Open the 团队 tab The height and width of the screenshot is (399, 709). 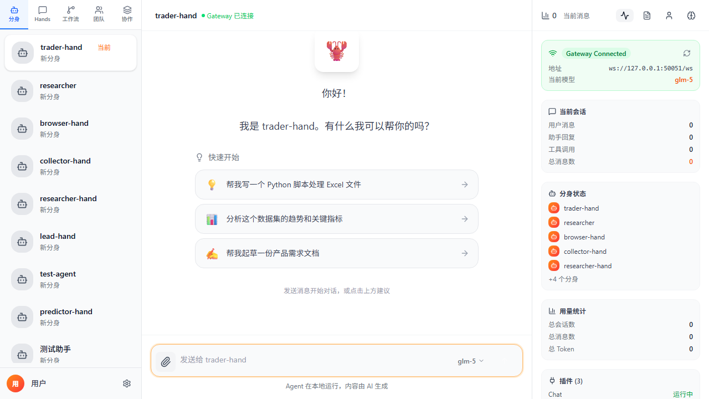pos(99,14)
